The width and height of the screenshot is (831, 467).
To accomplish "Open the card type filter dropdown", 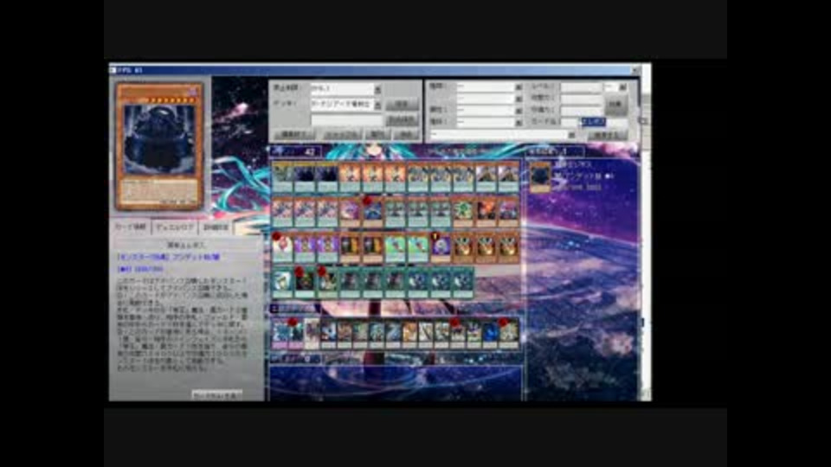I will (489, 86).
